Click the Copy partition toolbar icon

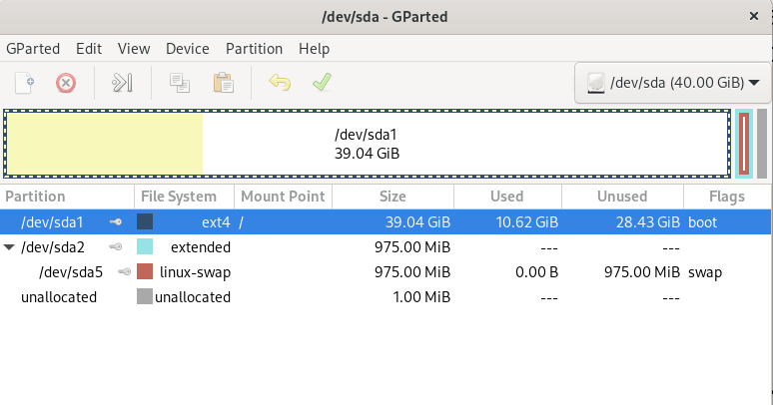pyautogui.click(x=180, y=83)
